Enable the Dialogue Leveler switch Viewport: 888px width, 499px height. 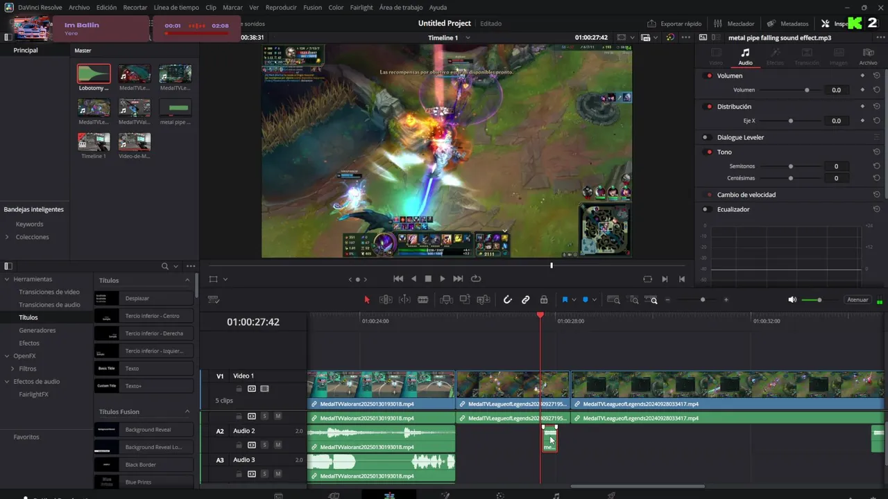706,137
